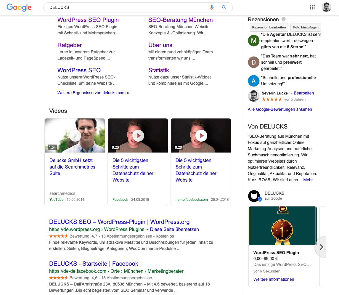This screenshot has width=339, height=295.
Task: Play the ne-np.facebook.com video dated 26.04.2018
Action: (201, 135)
